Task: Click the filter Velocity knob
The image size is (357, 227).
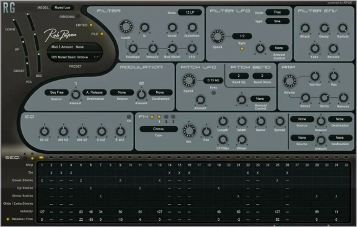Action: tap(152, 48)
